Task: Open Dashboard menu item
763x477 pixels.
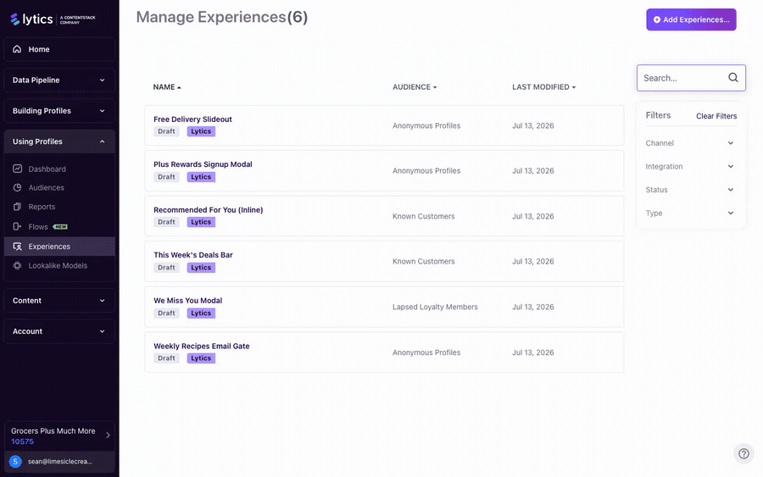Action: (59, 169)
